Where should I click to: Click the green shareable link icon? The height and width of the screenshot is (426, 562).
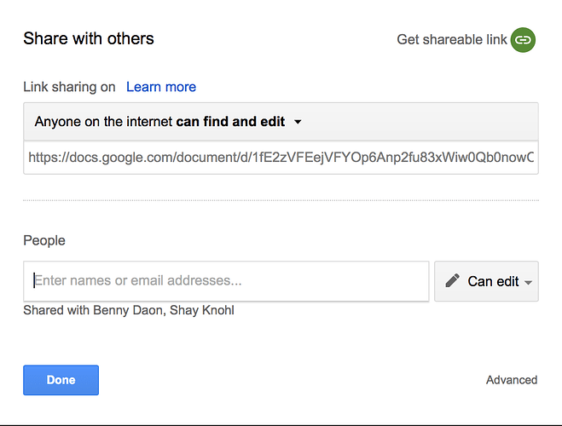pos(523,39)
